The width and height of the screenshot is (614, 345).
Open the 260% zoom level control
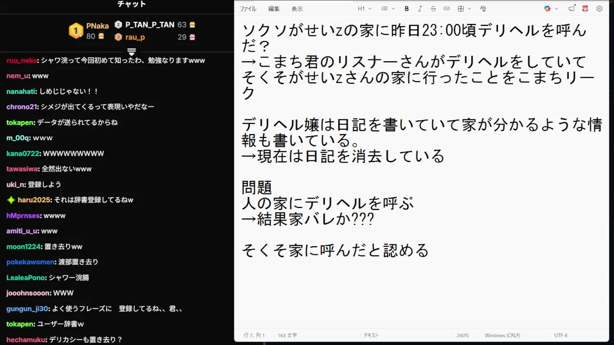tap(463, 335)
